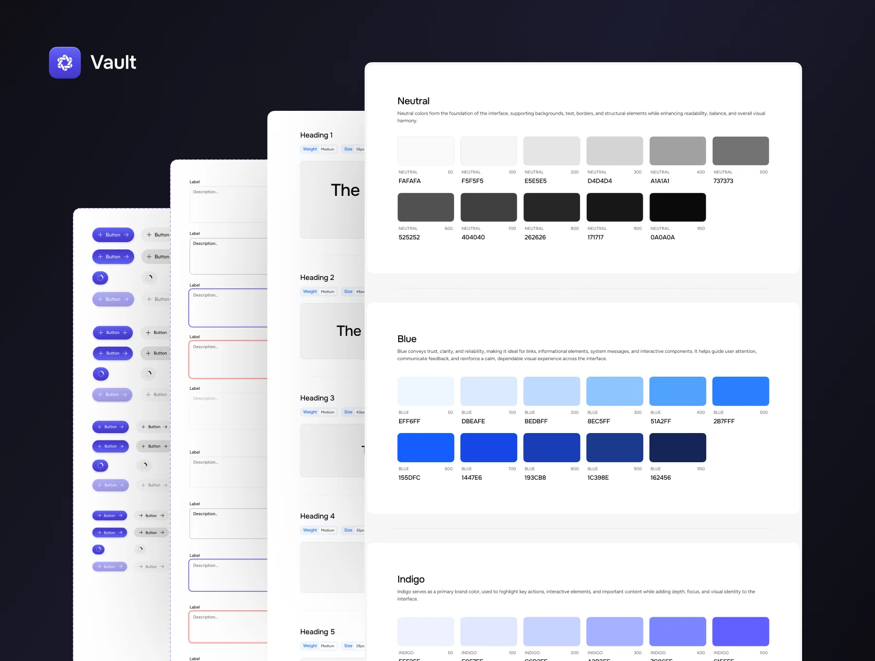Select the Neutral 50 FAFAFA swatch
This screenshot has height=661, width=875.
[x=426, y=151]
